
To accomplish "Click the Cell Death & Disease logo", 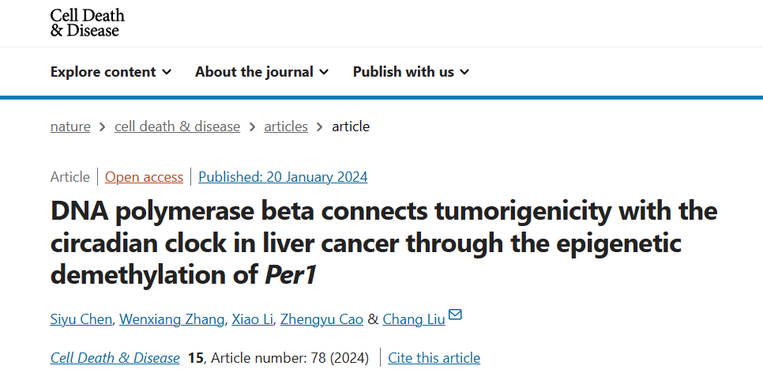I will [87, 23].
